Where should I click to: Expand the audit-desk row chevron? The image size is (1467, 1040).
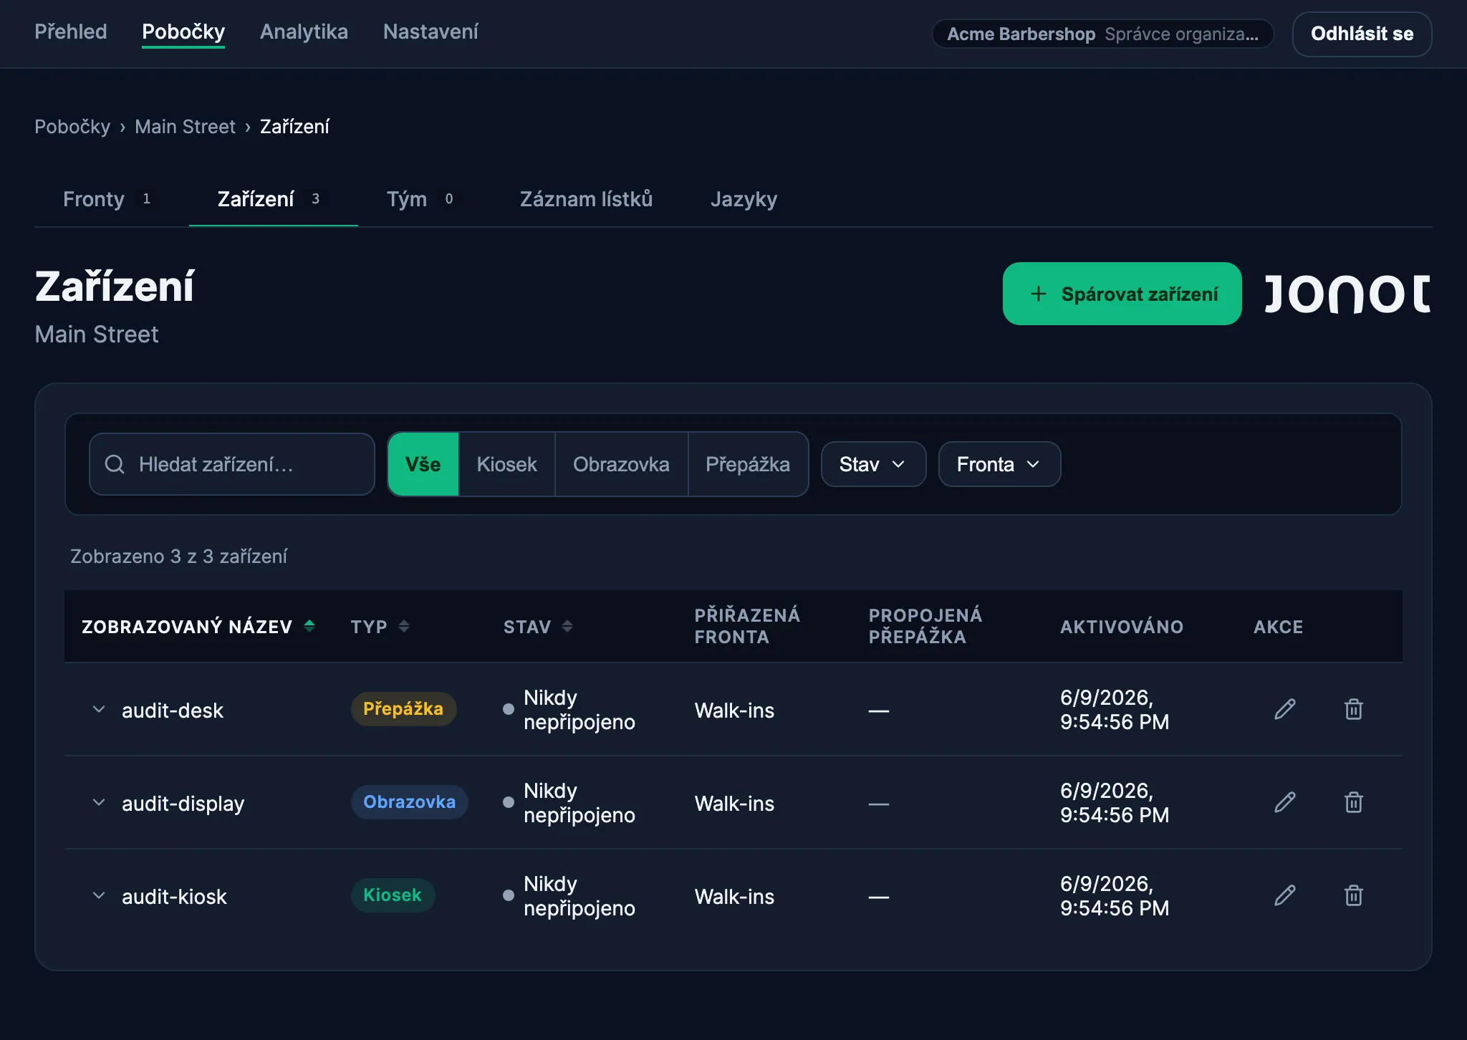99,709
